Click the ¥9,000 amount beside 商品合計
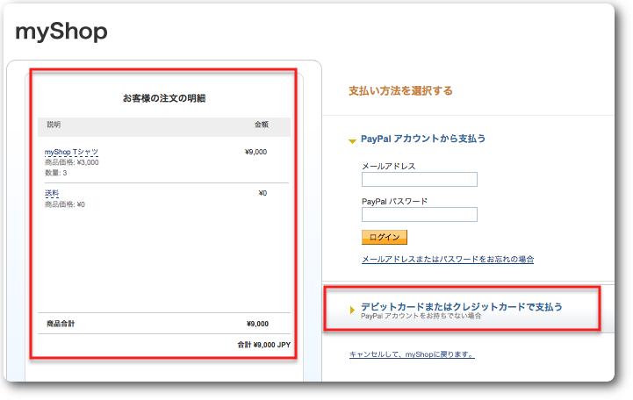Image resolution: width=633 pixels, height=400 pixels. pos(257,324)
